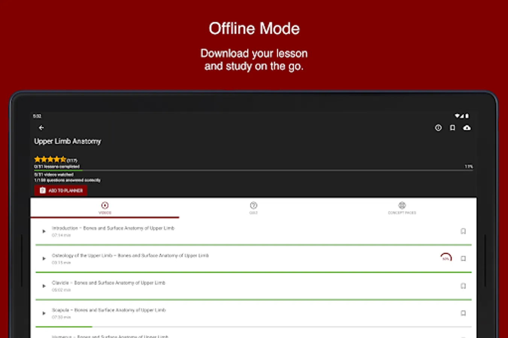508x338 pixels.
Task: Go back with the arrow icon
Action: coord(41,128)
